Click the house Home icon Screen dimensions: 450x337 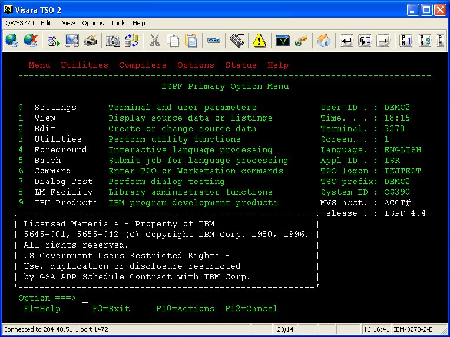click(x=324, y=41)
